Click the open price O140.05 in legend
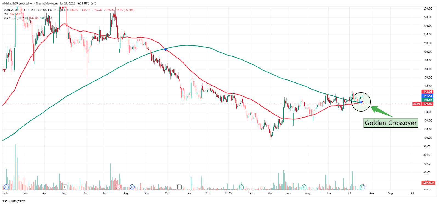 click(73, 10)
